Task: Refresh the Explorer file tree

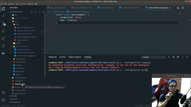Action: pos(39,12)
